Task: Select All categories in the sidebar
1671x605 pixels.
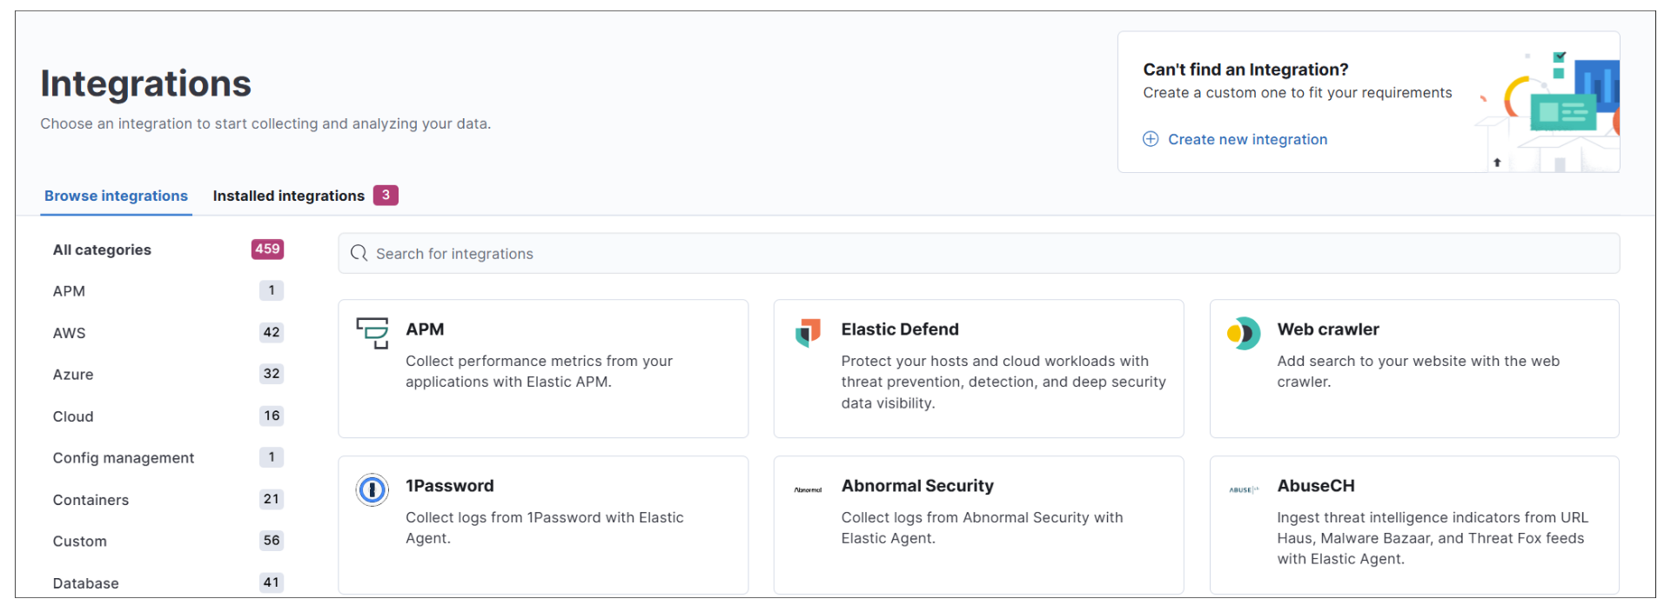Action: click(168, 249)
